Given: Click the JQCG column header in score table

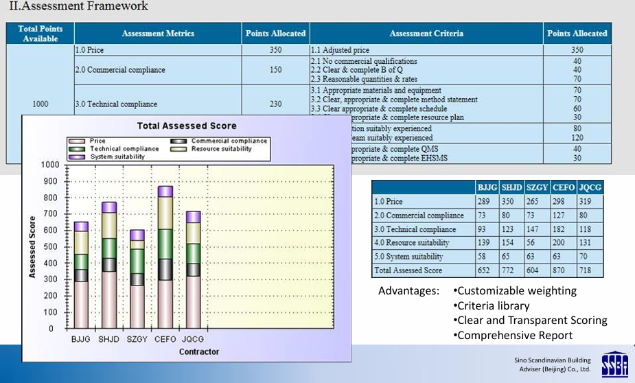Looking at the screenshot, I should 590,187.
